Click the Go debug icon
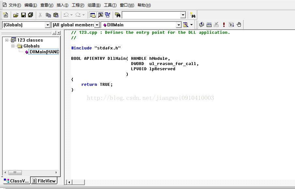 tap(231, 25)
